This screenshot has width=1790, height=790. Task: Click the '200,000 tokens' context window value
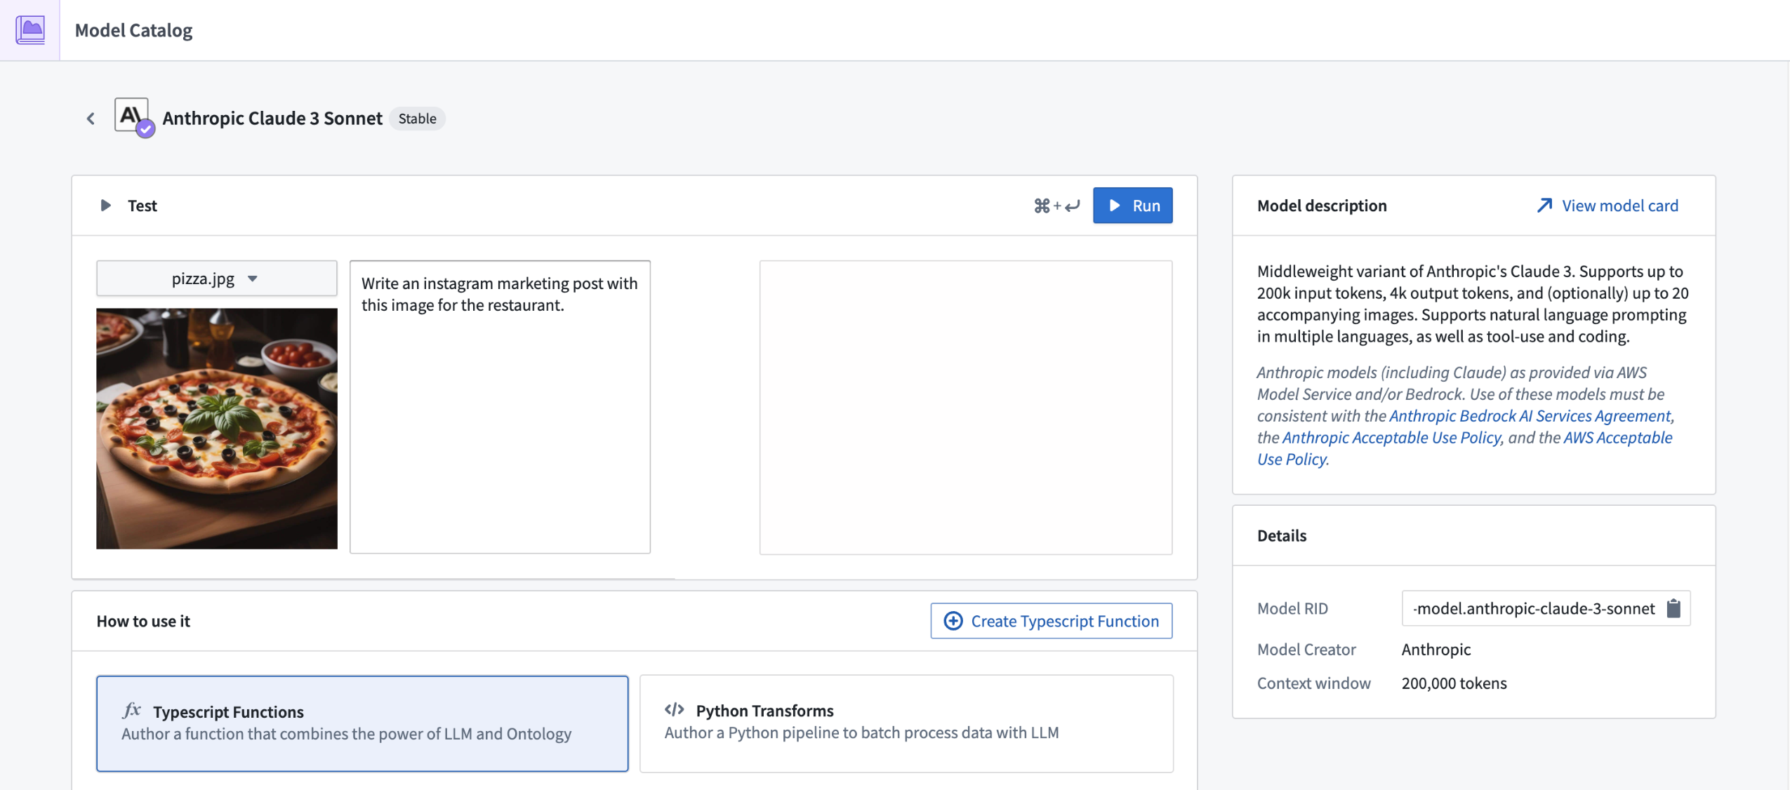pos(1454,683)
